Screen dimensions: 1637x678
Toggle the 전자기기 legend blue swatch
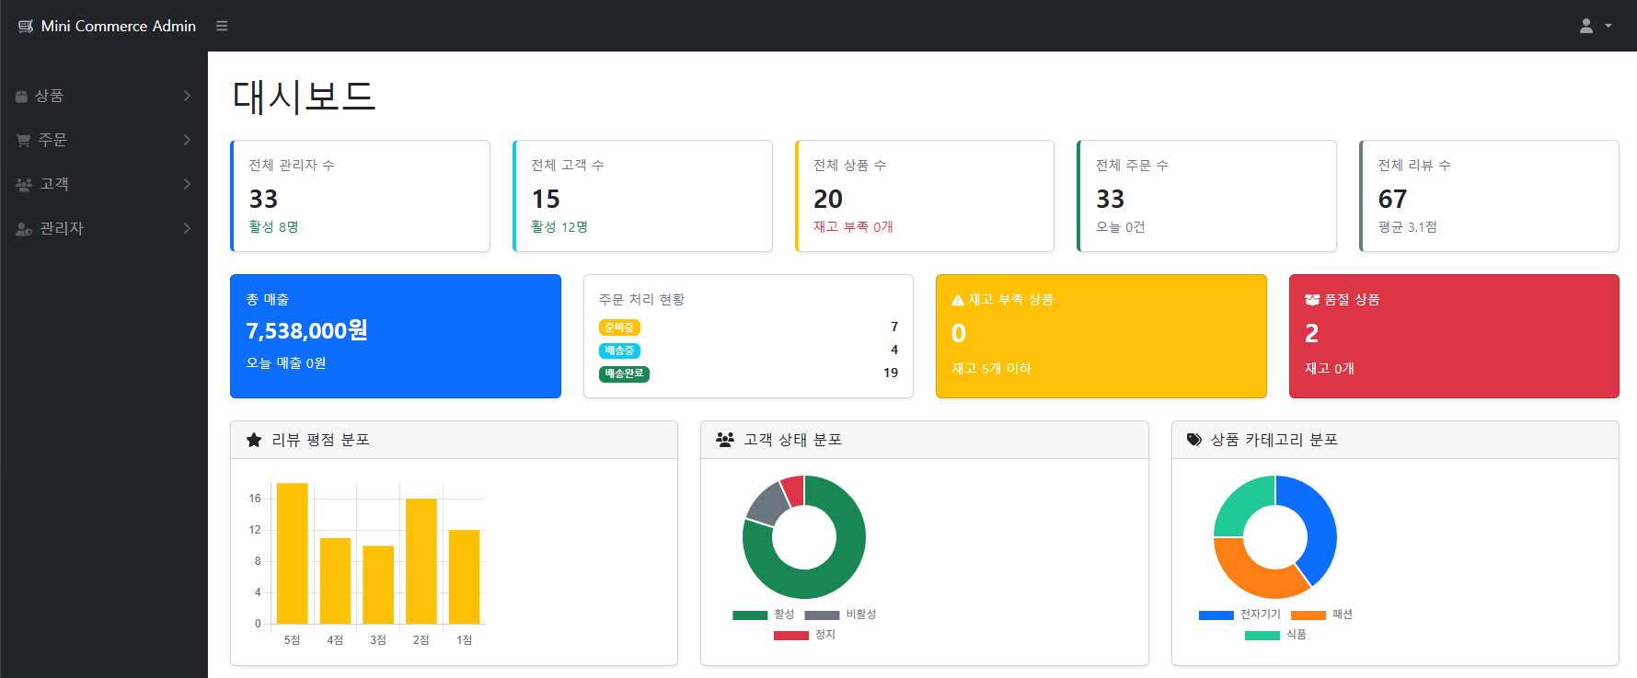click(1216, 615)
